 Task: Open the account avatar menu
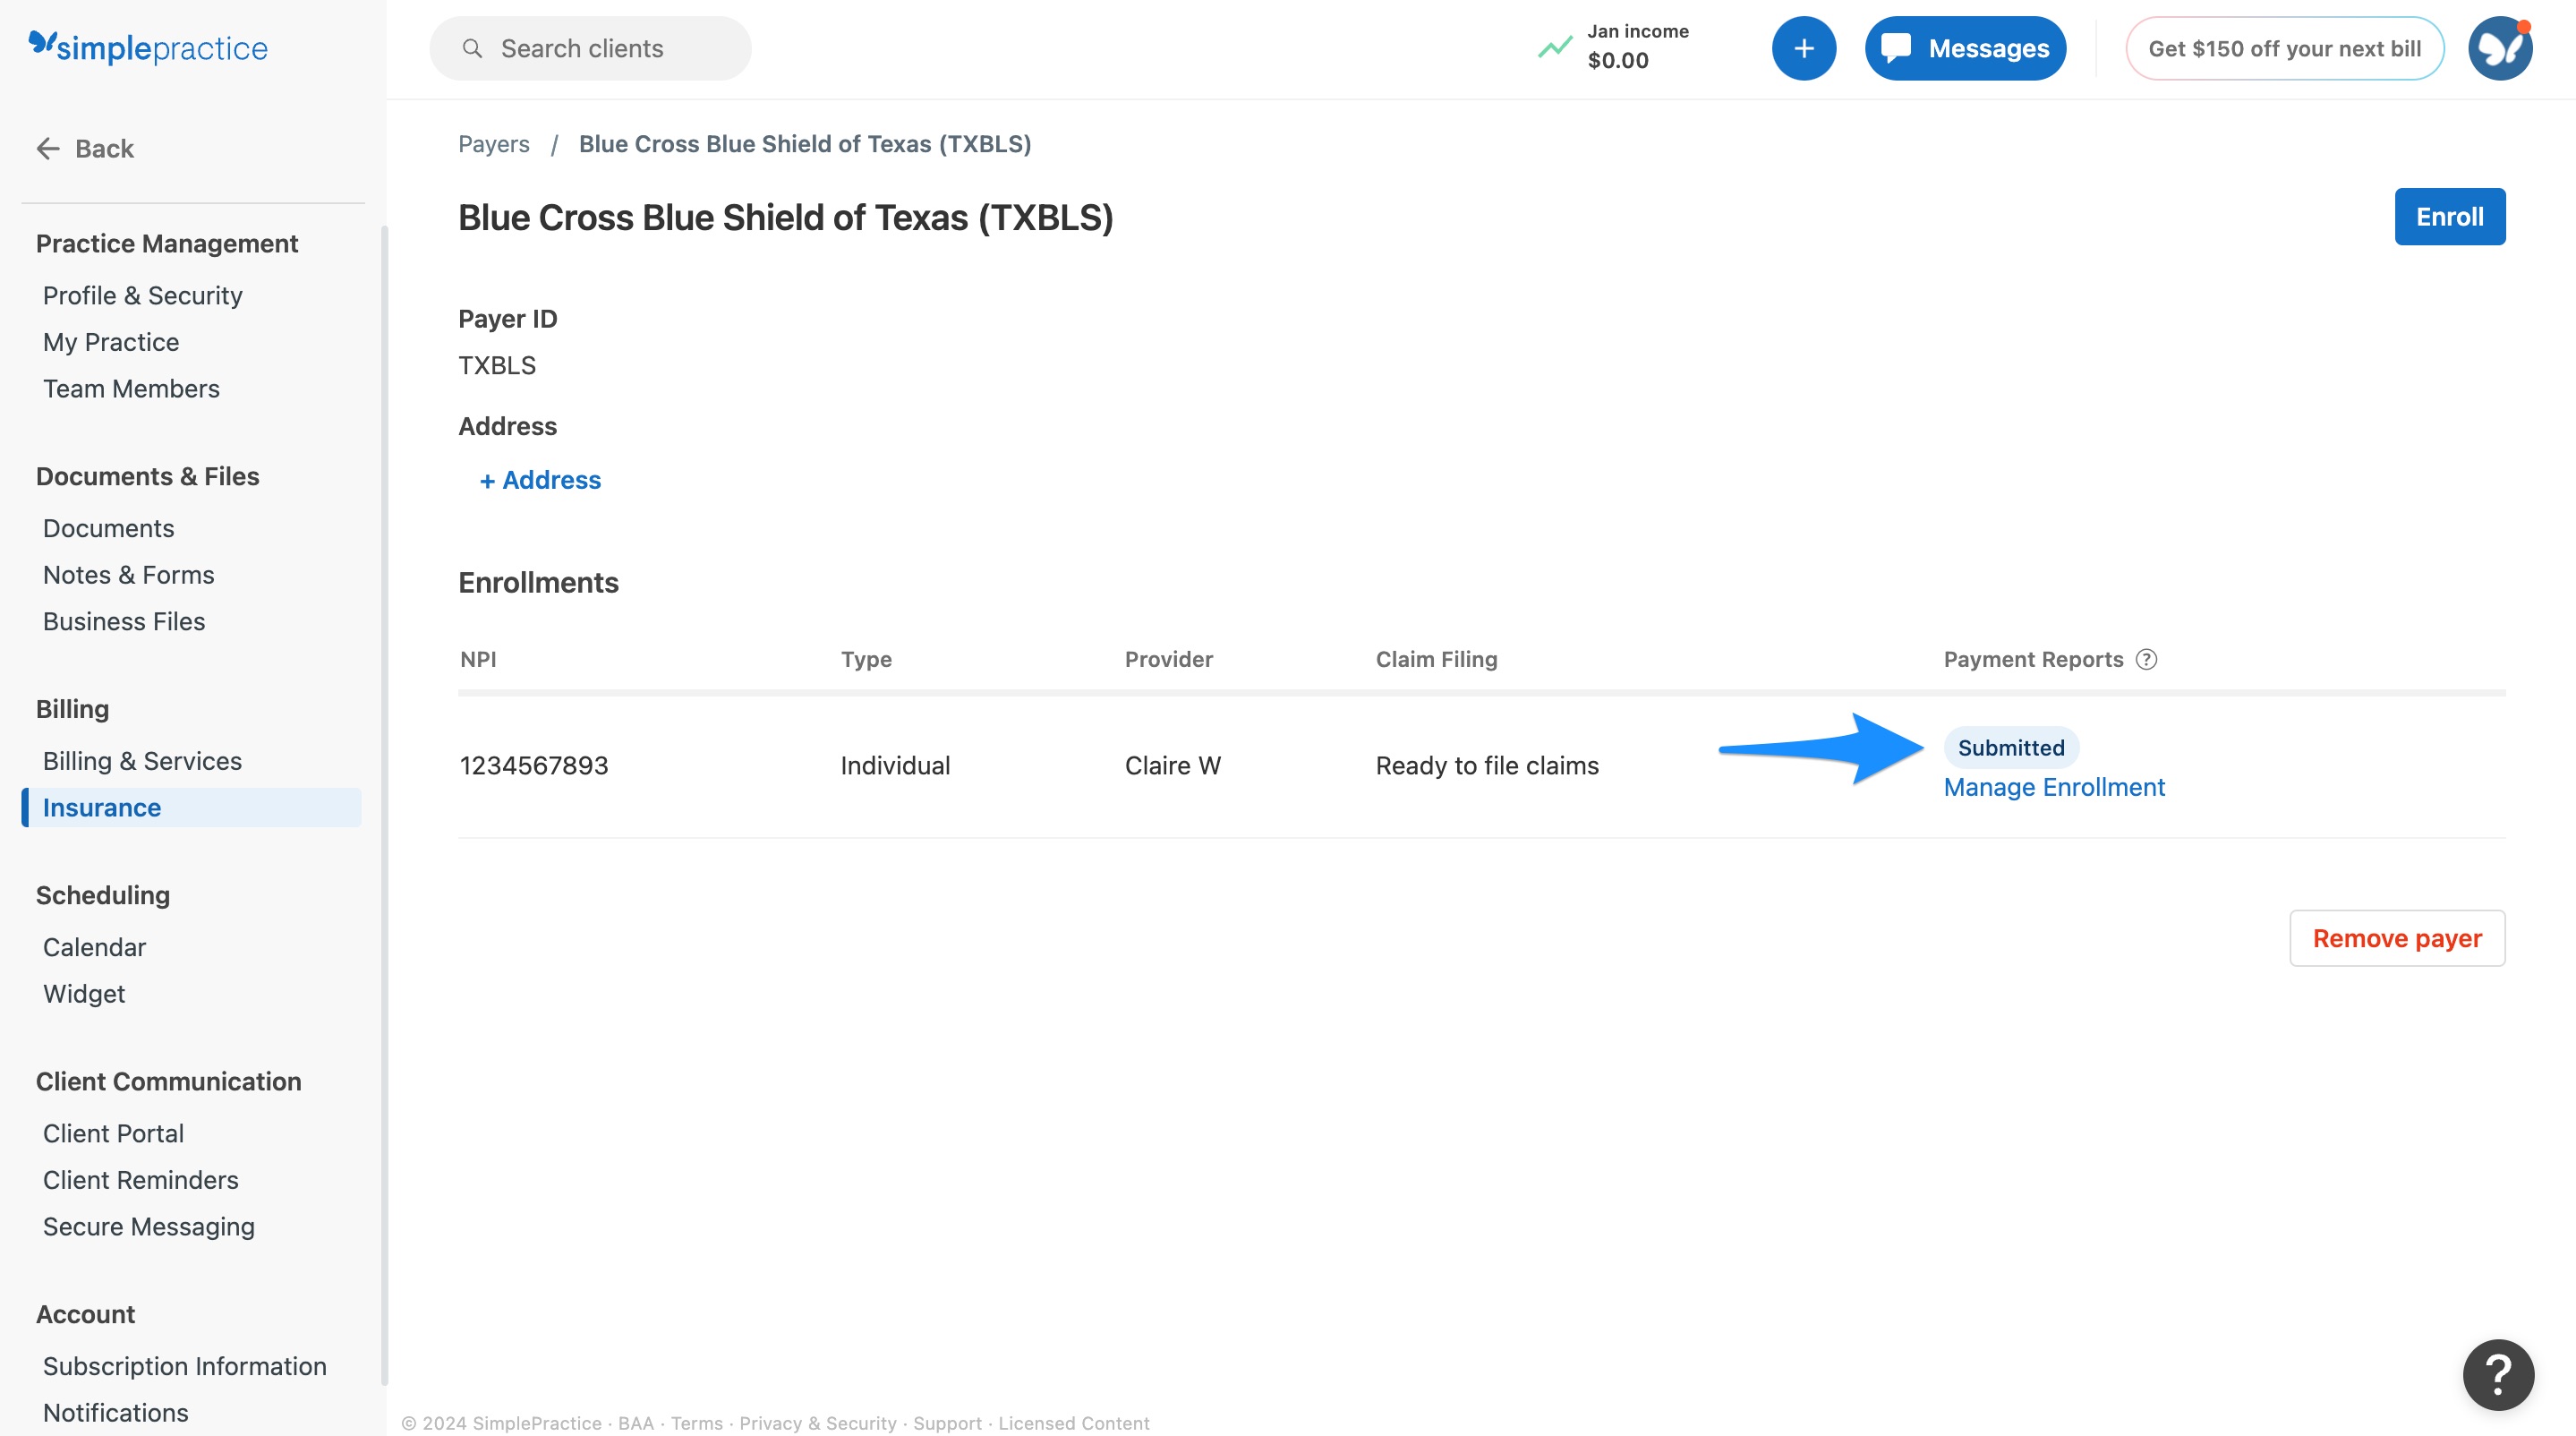tap(2499, 48)
